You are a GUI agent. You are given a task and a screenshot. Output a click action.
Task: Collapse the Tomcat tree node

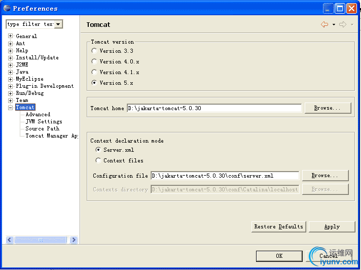pos(10,108)
